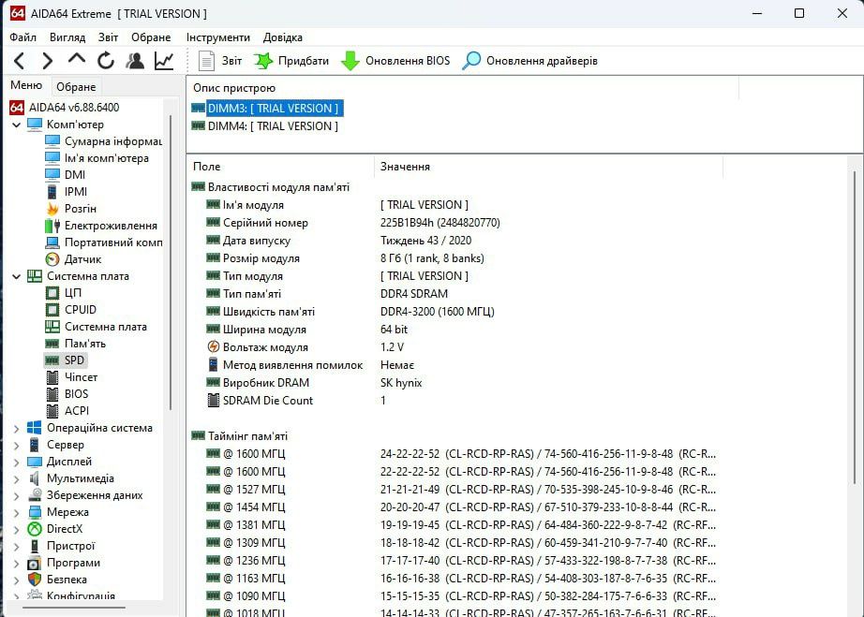Click the Звіт toolbar button label
The height and width of the screenshot is (617, 864).
pyautogui.click(x=232, y=61)
